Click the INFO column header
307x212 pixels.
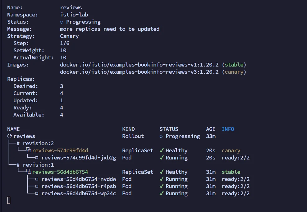coord(228,129)
